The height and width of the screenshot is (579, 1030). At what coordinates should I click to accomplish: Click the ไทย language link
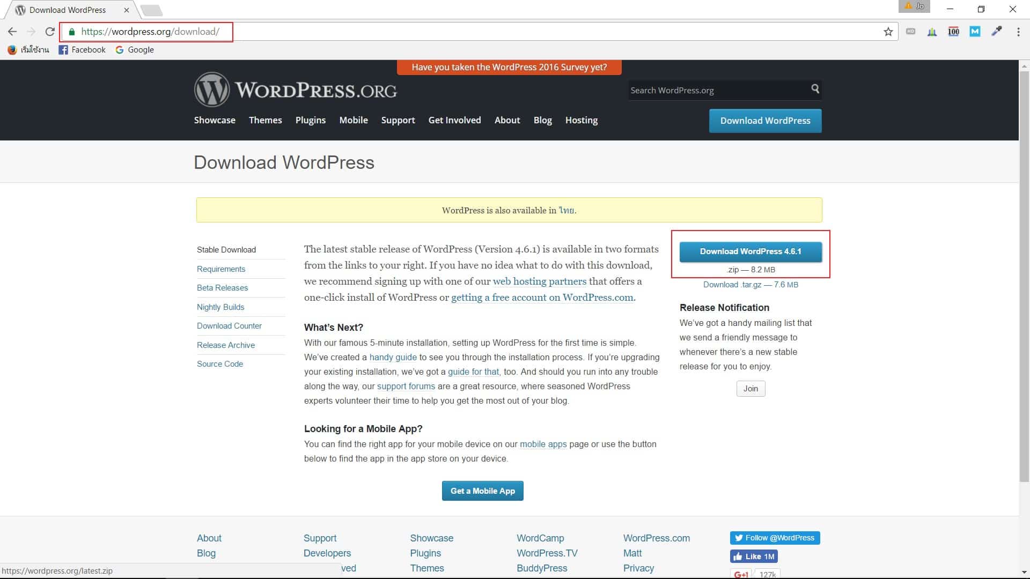click(x=566, y=210)
